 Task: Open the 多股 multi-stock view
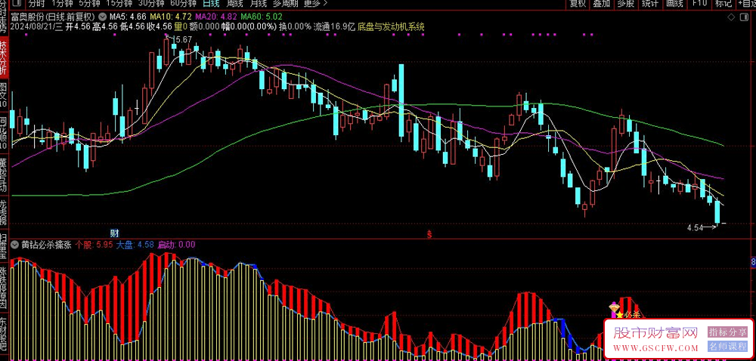(625, 4)
